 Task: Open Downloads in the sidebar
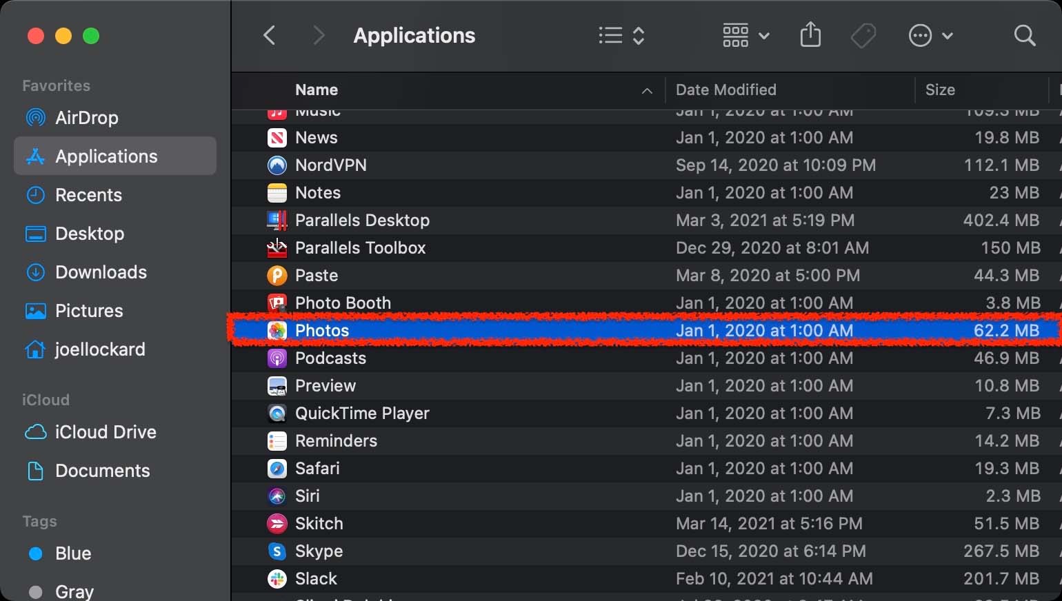point(114,272)
